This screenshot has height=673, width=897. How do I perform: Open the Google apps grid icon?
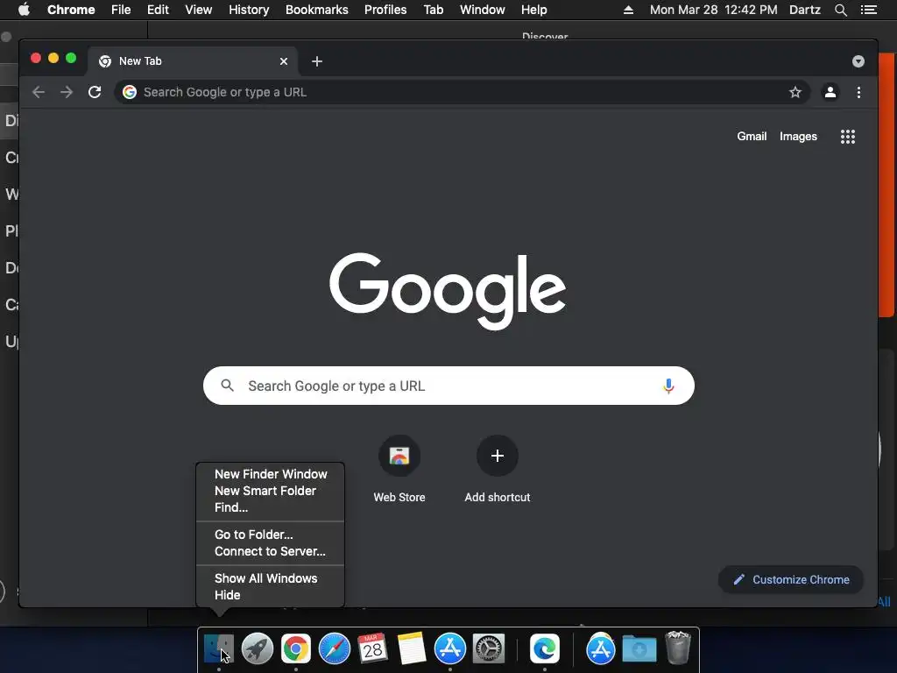(848, 136)
